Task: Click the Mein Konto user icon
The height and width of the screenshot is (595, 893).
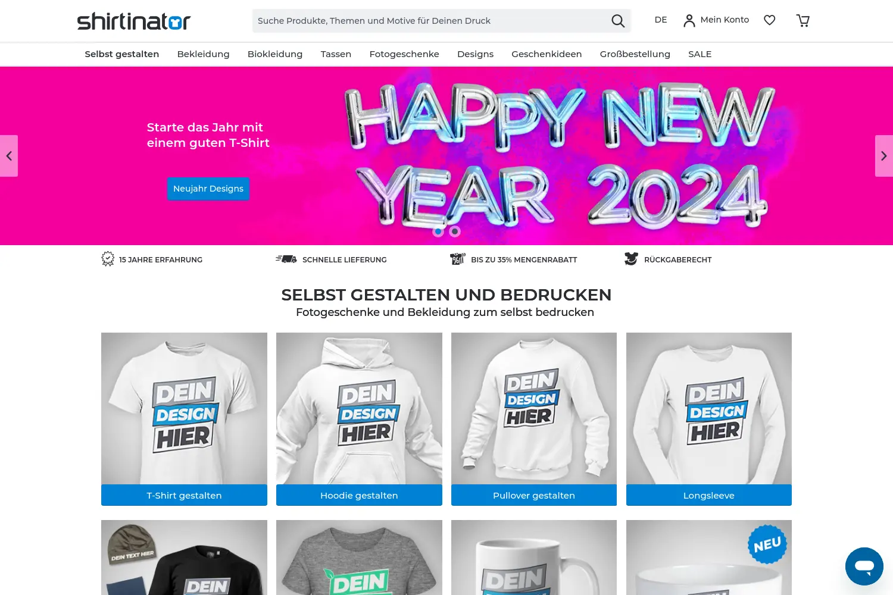Action: [x=689, y=21]
